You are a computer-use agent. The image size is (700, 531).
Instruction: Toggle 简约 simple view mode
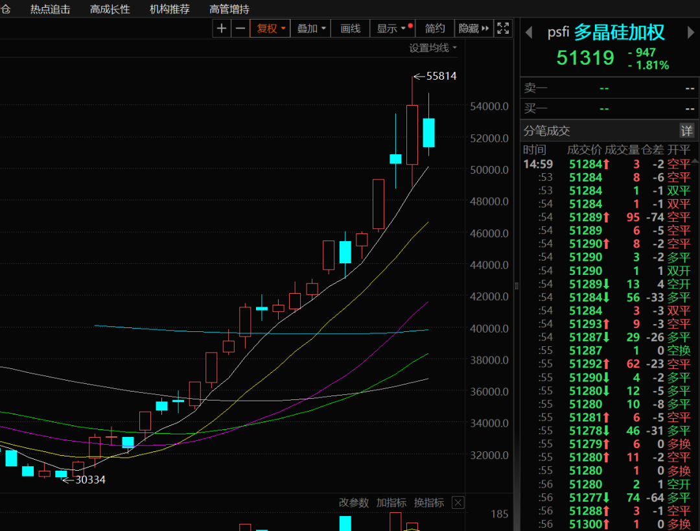pos(434,29)
